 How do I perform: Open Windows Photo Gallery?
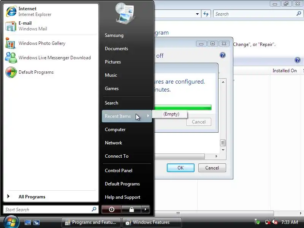pyautogui.click(x=51, y=43)
